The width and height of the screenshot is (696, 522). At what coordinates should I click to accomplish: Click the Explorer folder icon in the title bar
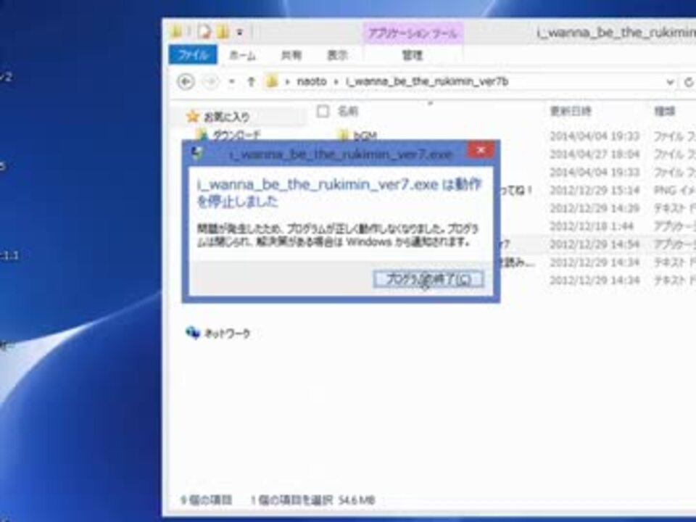176,31
